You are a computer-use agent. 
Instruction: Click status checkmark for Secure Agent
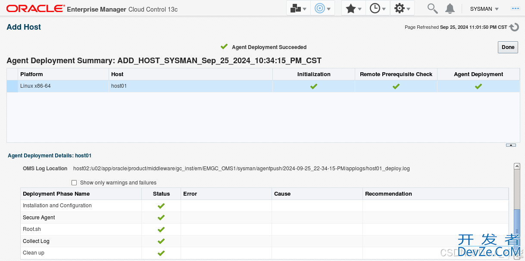coord(161,218)
